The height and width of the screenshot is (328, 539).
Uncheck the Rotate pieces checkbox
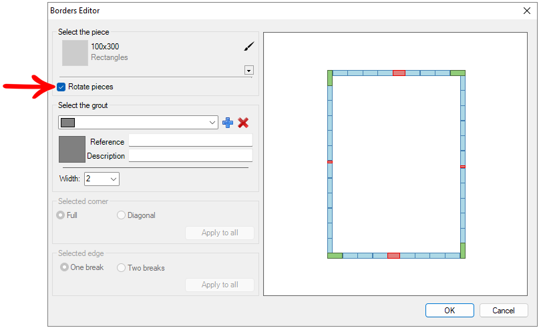(61, 87)
